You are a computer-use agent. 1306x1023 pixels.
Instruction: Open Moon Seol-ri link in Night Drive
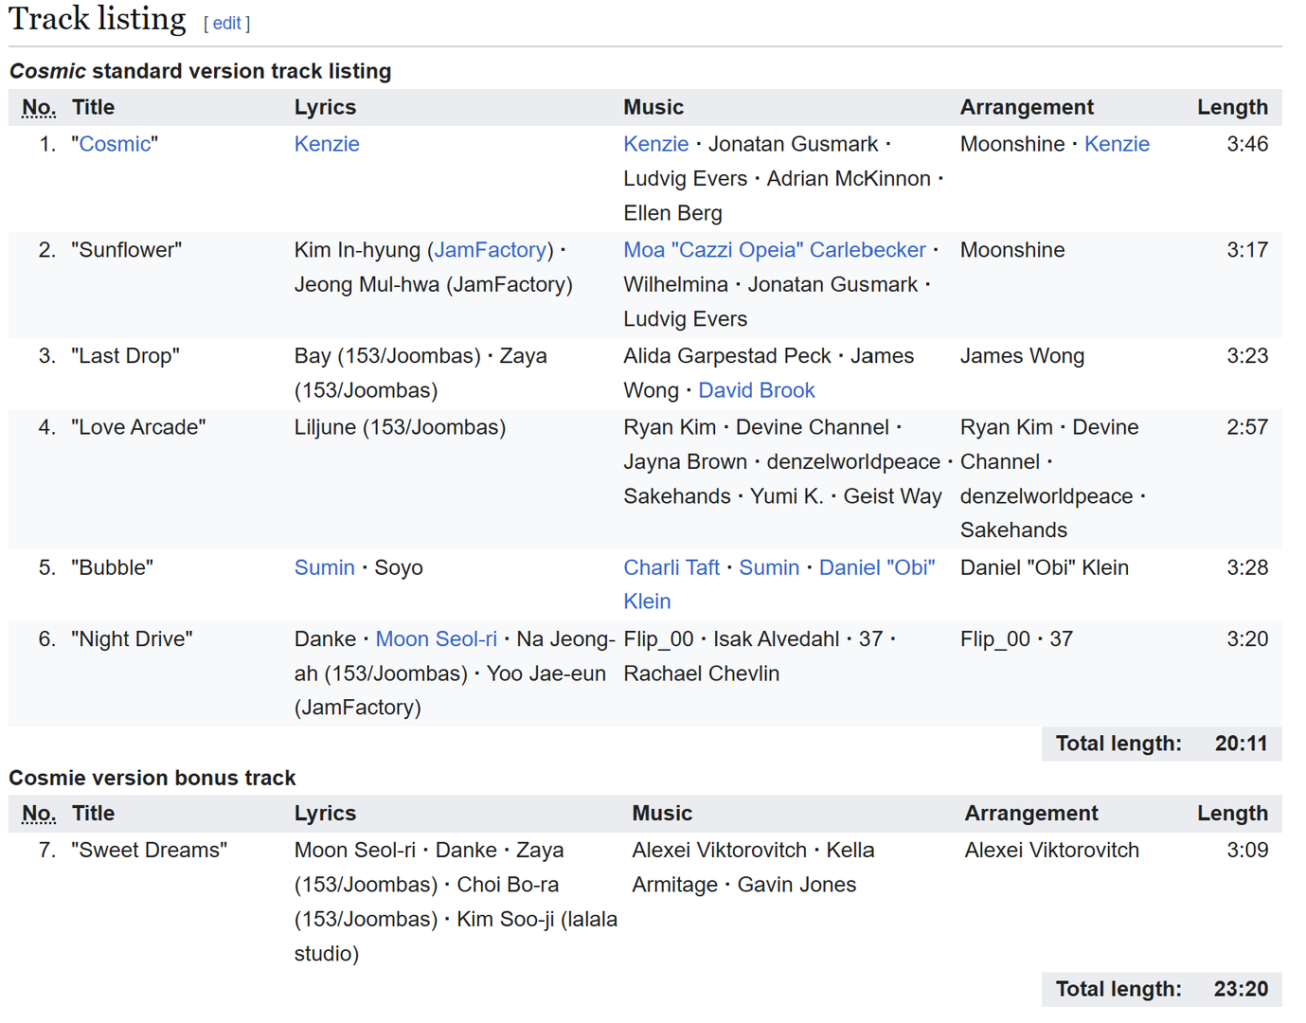tap(436, 639)
